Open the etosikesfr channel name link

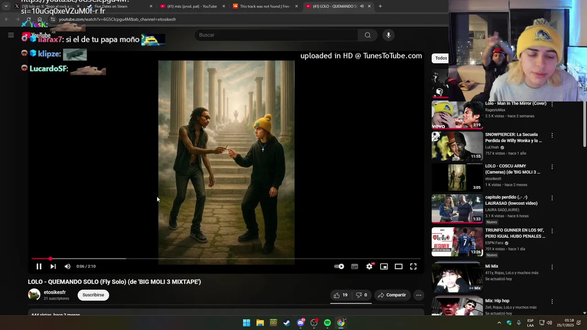click(x=55, y=292)
